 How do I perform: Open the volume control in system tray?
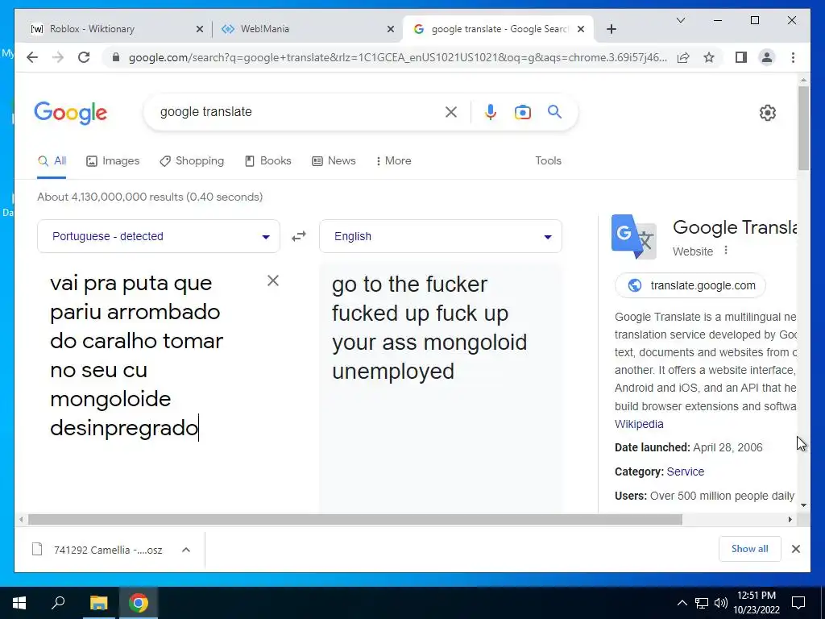[x=721, y=603]
